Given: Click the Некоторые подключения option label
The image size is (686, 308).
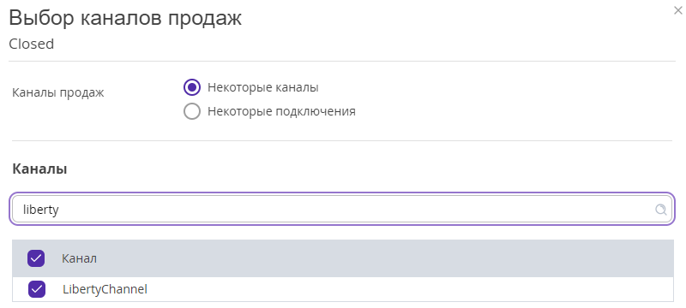Looking at the screenshot, I should [281, 111].
